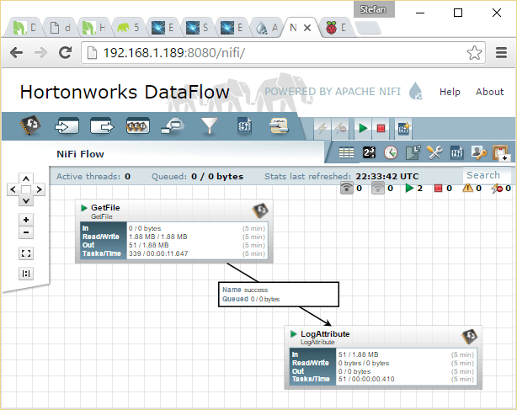Select the Processor icon in toolbar
Viewport: 517px width, 410px height.
click(x=32, y=127)
